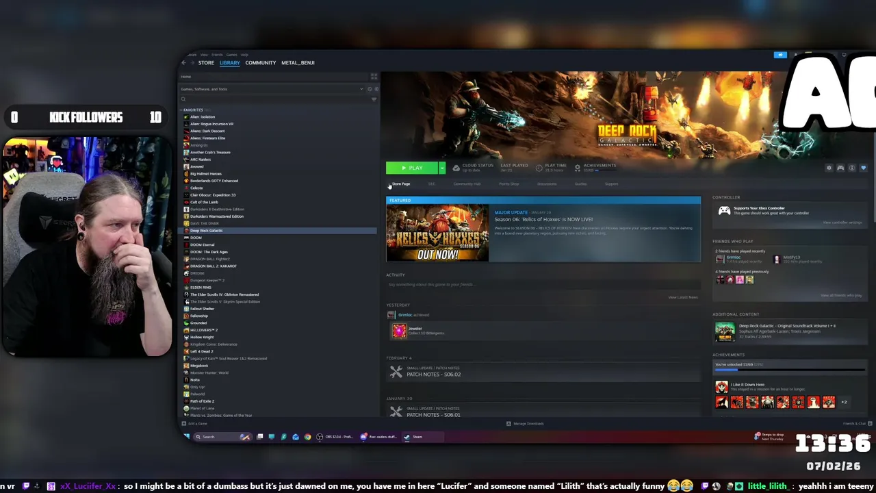Click the green PLAY button

411,168
